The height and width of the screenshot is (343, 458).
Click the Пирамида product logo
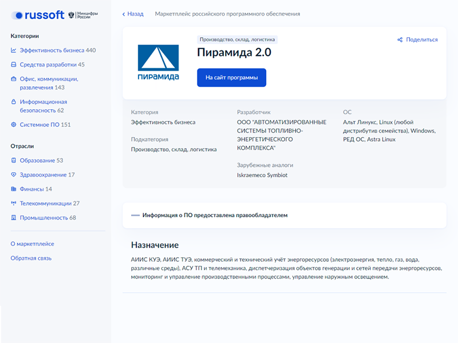[159, 62]
